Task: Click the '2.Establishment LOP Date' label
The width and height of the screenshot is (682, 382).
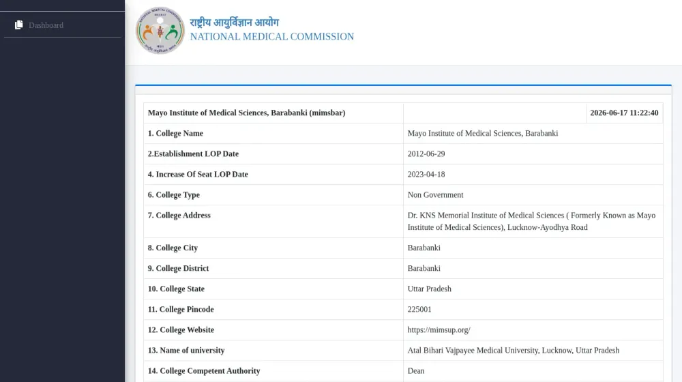Action: click(x=193, y=153)
